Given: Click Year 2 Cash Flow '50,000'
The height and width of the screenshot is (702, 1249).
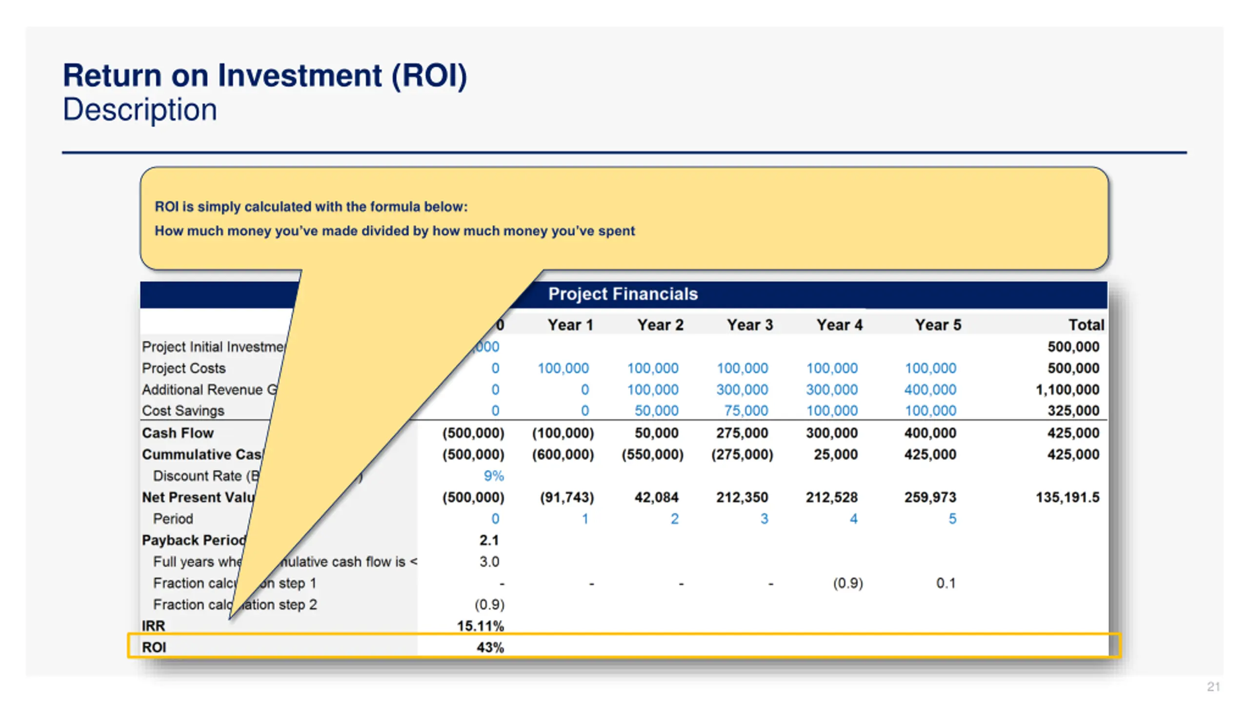Looking at the screenshot, I should point(656,433).
